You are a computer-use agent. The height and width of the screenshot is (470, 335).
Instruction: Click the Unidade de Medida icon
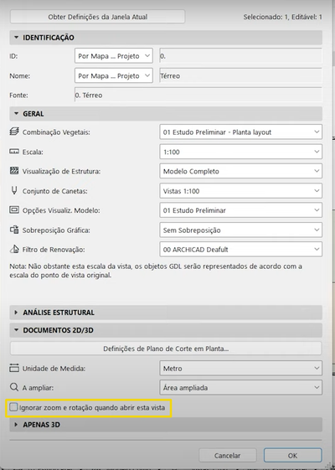coord(14,368)
